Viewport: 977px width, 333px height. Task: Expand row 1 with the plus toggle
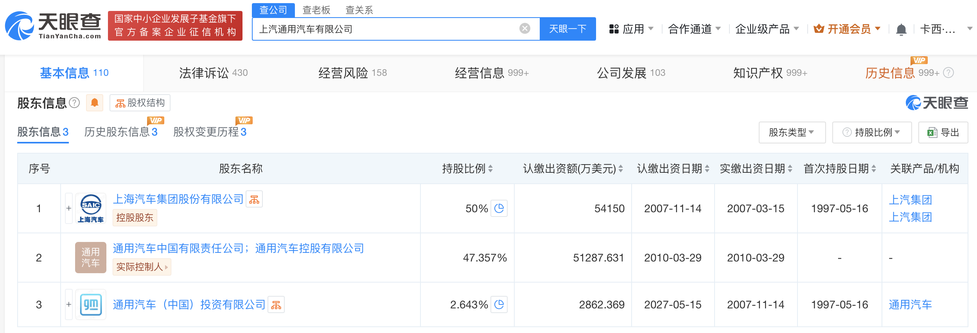click(x=69, y=208)
